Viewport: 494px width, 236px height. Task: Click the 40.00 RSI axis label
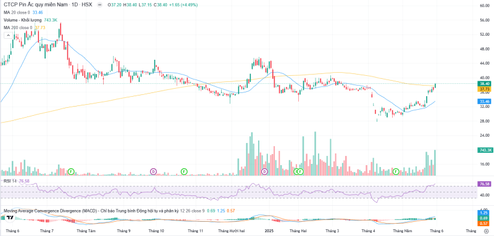[x=485, y=195]
